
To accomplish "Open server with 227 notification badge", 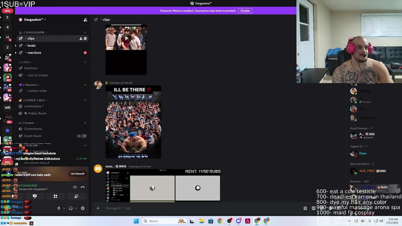I will (x=8, y=77).
